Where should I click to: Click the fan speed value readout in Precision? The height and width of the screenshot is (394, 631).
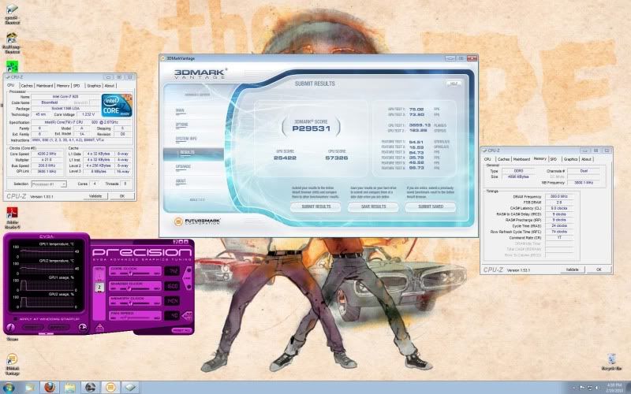pyautogui.click(x=172, y=316)
